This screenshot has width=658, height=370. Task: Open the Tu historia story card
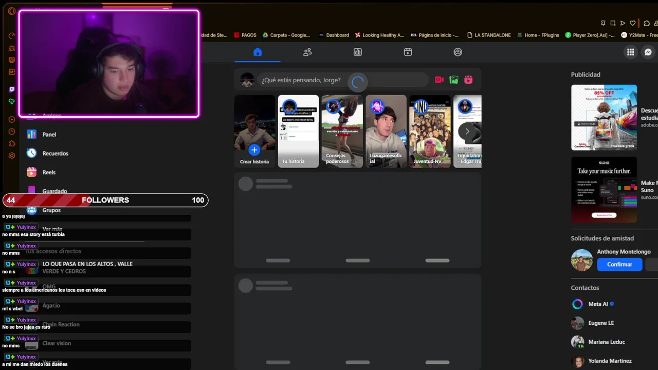pos(298,131)
